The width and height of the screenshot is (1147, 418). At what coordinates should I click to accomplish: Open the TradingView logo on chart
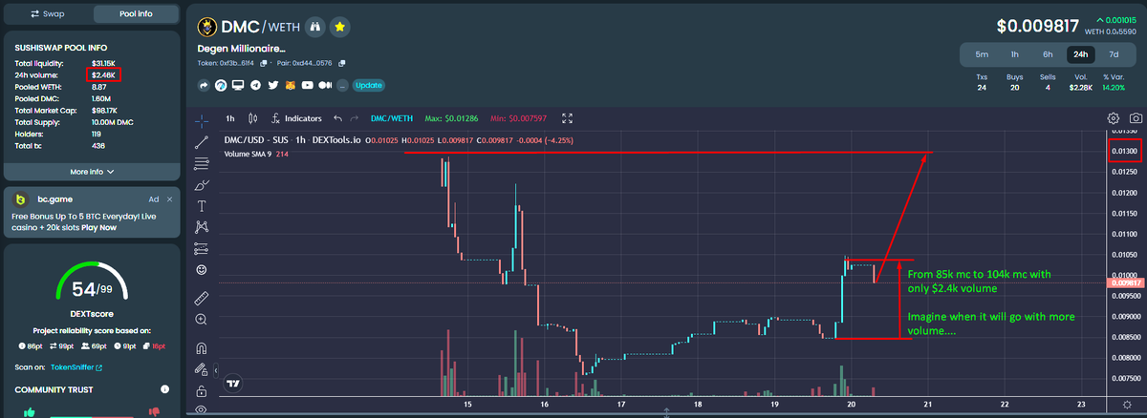click(232, 384)
